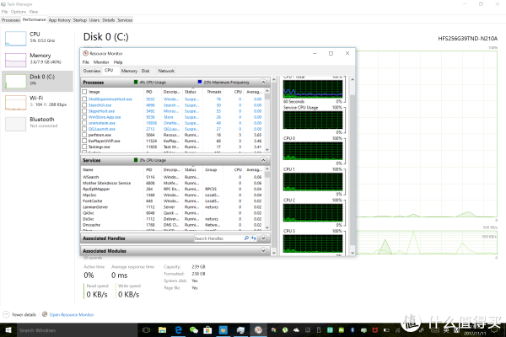This screenshot has width=506, height=337.
Task: Select the Wi-Fi graph thumbnail in Task Manager
Action: coord(15,103)
